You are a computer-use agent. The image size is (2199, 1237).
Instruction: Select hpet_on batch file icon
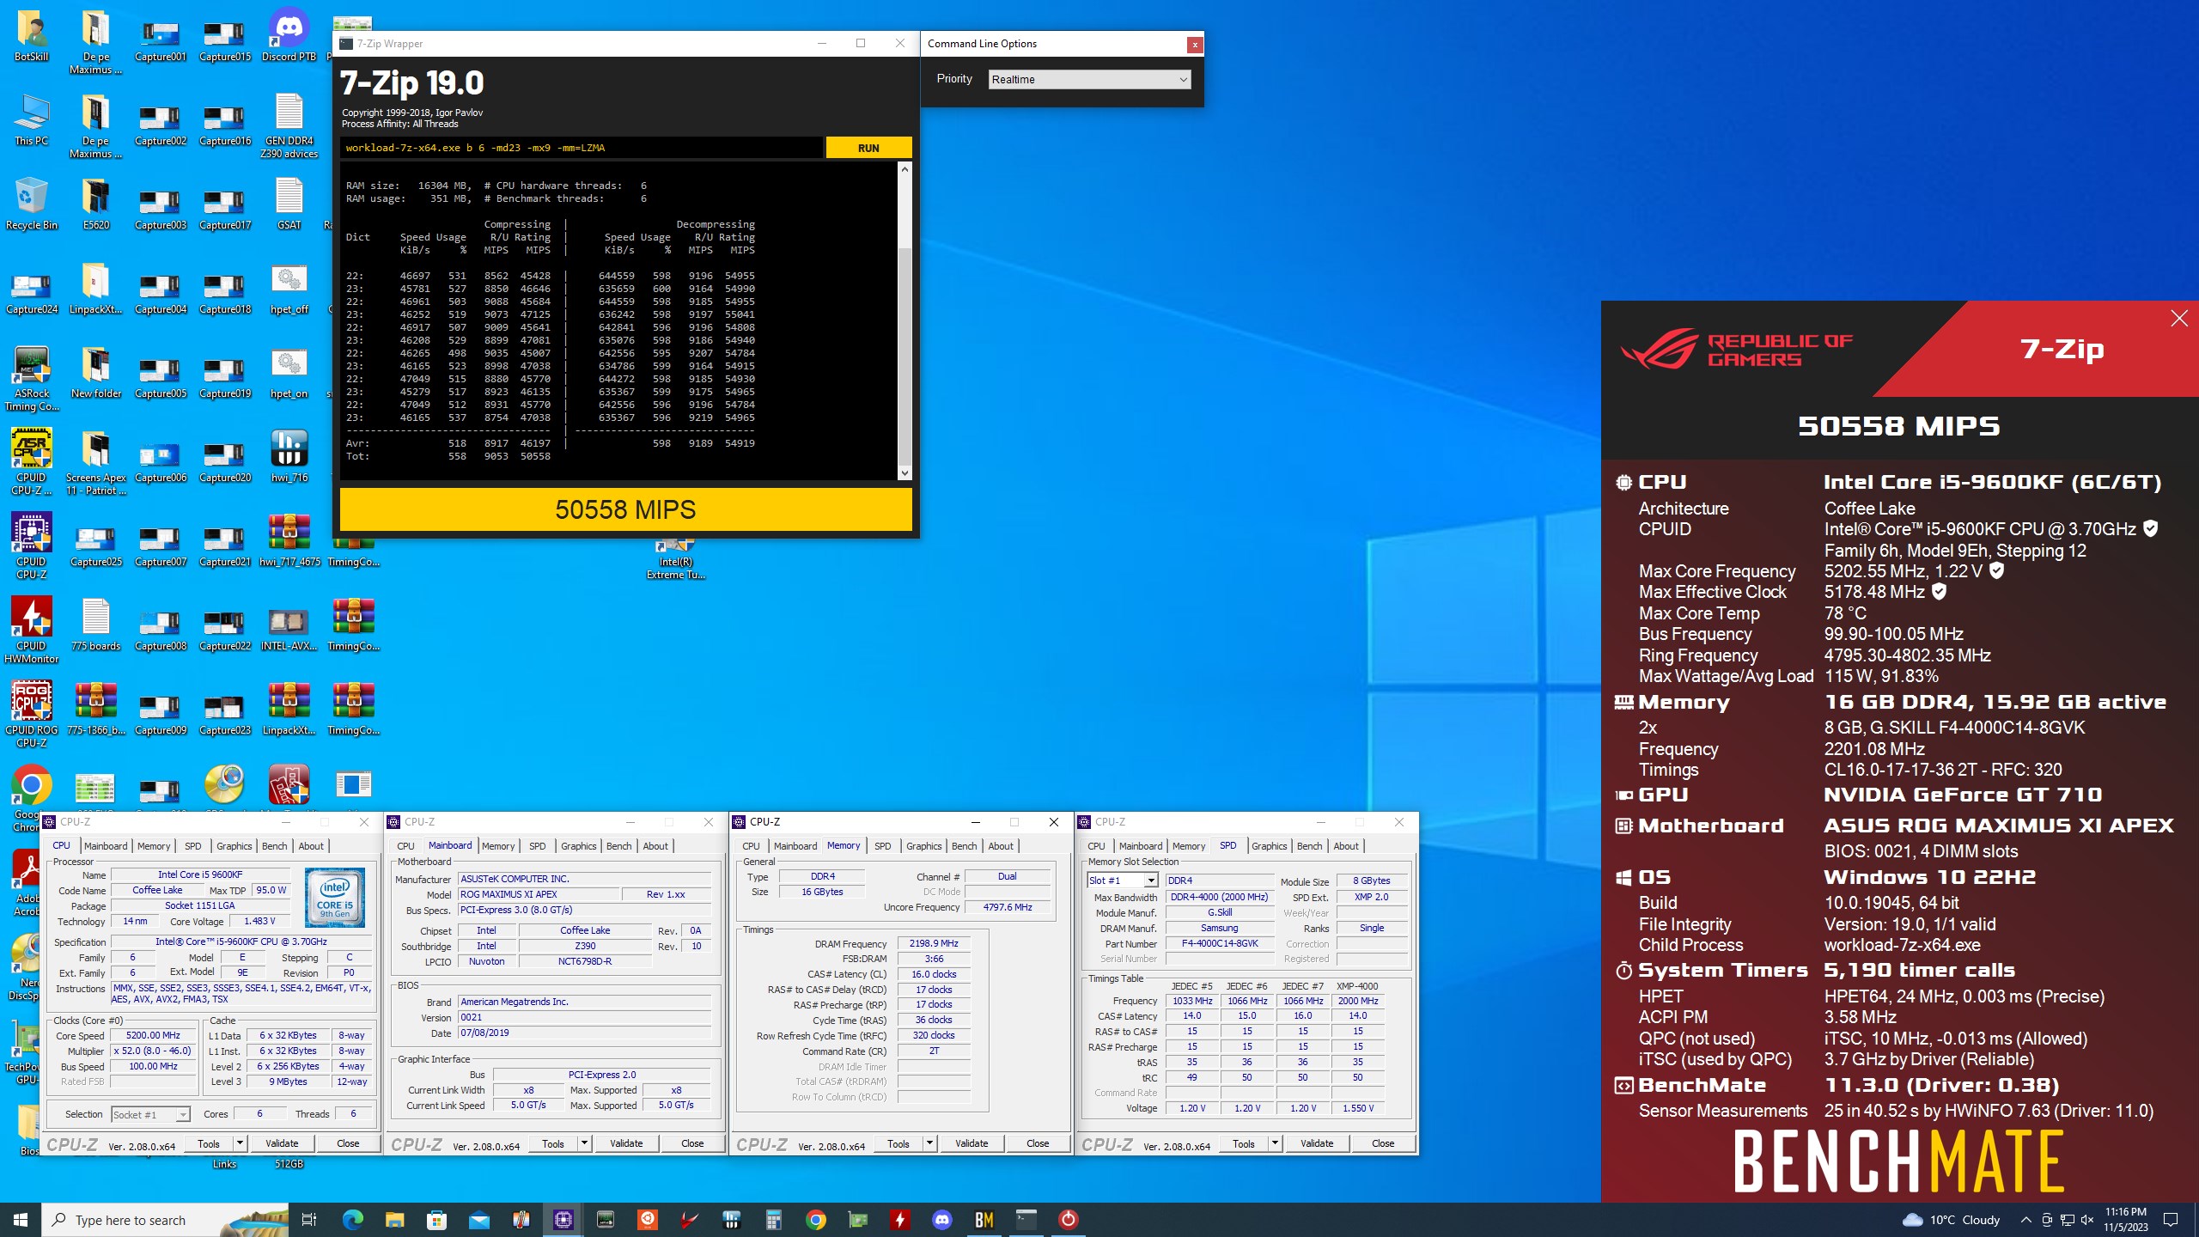tap(289, 373)
